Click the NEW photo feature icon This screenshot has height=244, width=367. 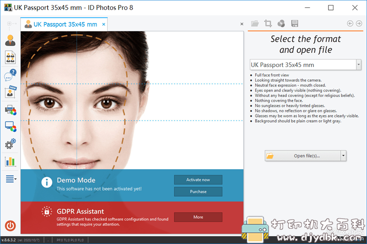click(10, 92)
